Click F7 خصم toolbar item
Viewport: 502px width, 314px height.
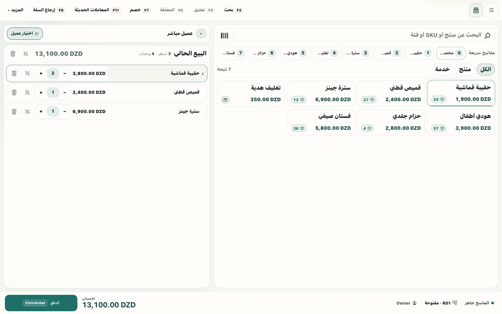[140, 10]
